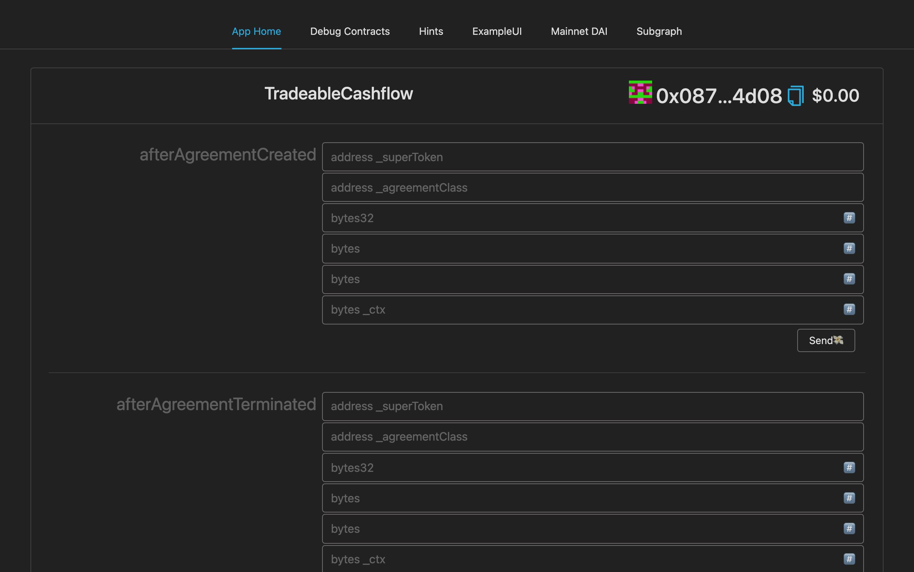Click the TradeableCashflow contract title
The height and width of the screenshot is (572, 914).
pyautogui.click(x=338, y=93)
